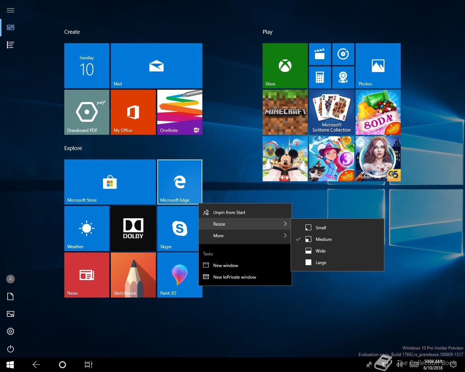Open the Skype tile
This screenshot has width=465, height=372.
(178, 229)
